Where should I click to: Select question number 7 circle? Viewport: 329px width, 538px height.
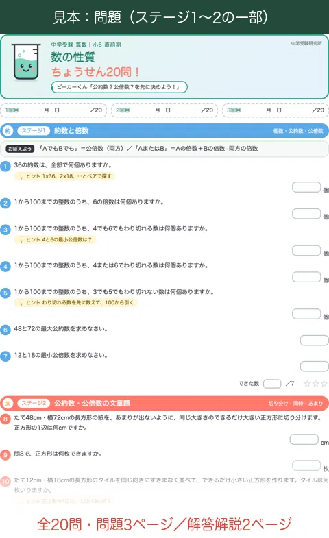pyautogui.click(x=5, y=356)
